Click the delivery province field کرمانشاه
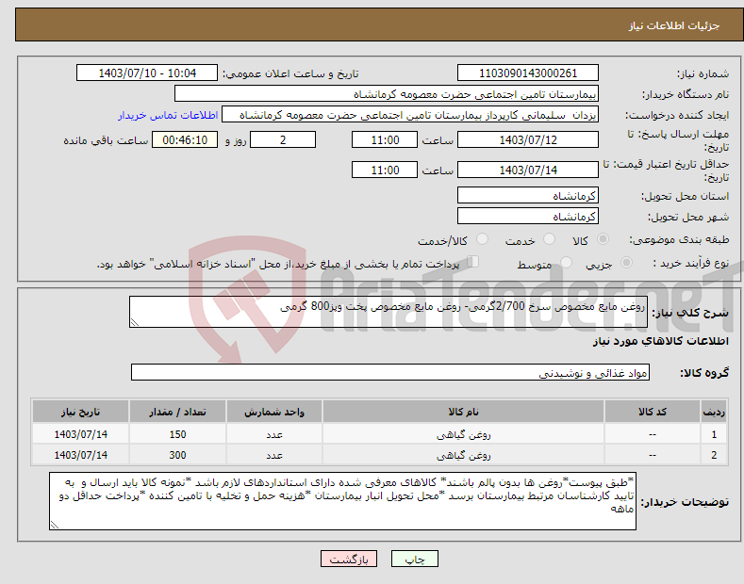The height and width of the screenshot is (584, 744). 528,195
